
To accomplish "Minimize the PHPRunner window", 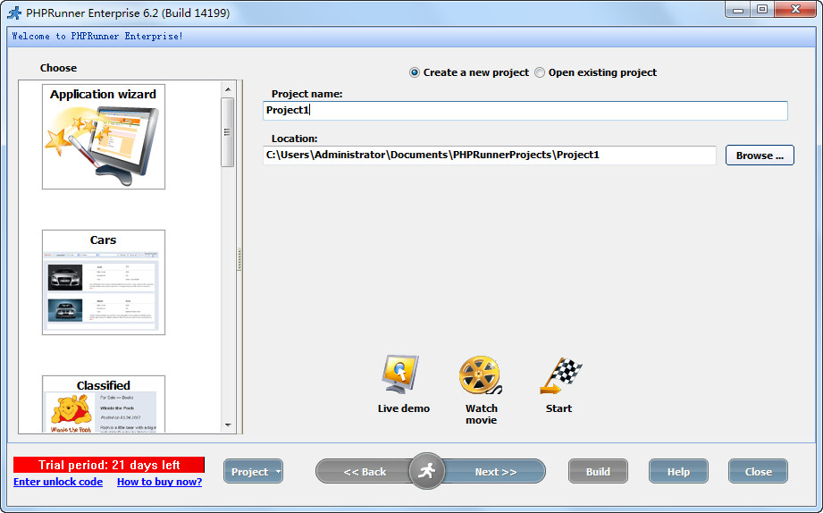I will 738,10.
